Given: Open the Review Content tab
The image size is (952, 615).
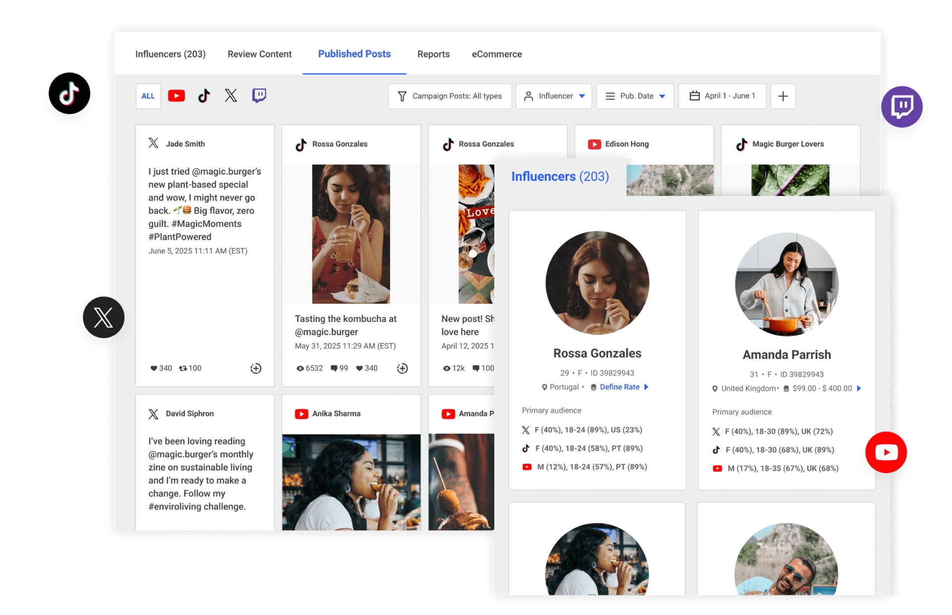Looking at the screenshot, I should pos(259,54).
